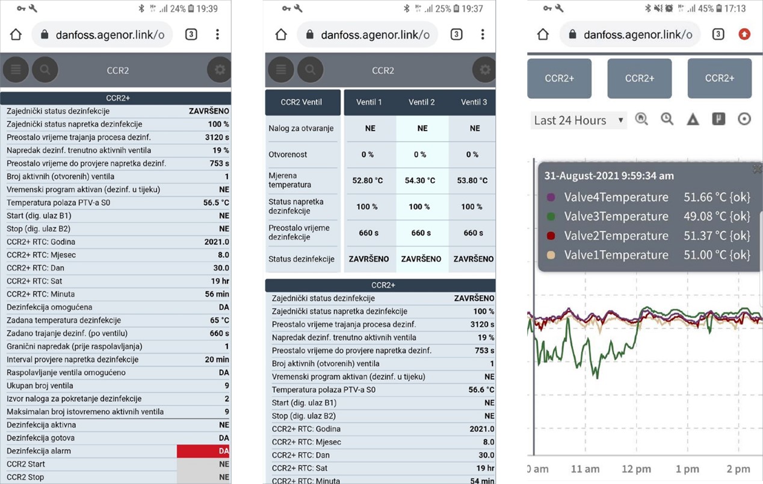Click Nalog za otvaranje row label

coord(301,128)
